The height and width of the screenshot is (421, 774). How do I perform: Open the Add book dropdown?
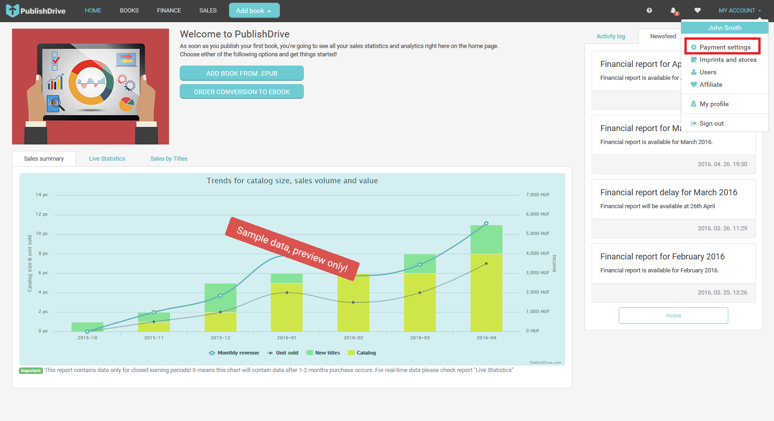[x=254, y=10]
